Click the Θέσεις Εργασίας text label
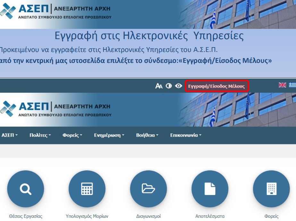The width and height of the screenshot is (296, 221). click(25, 216)
